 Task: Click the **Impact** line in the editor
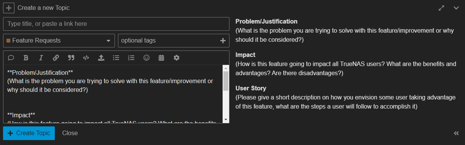21,115
